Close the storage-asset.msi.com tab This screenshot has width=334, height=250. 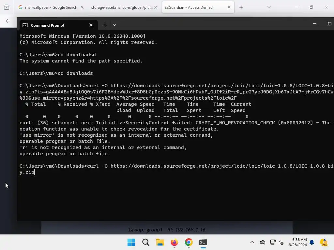coord(156,7)
